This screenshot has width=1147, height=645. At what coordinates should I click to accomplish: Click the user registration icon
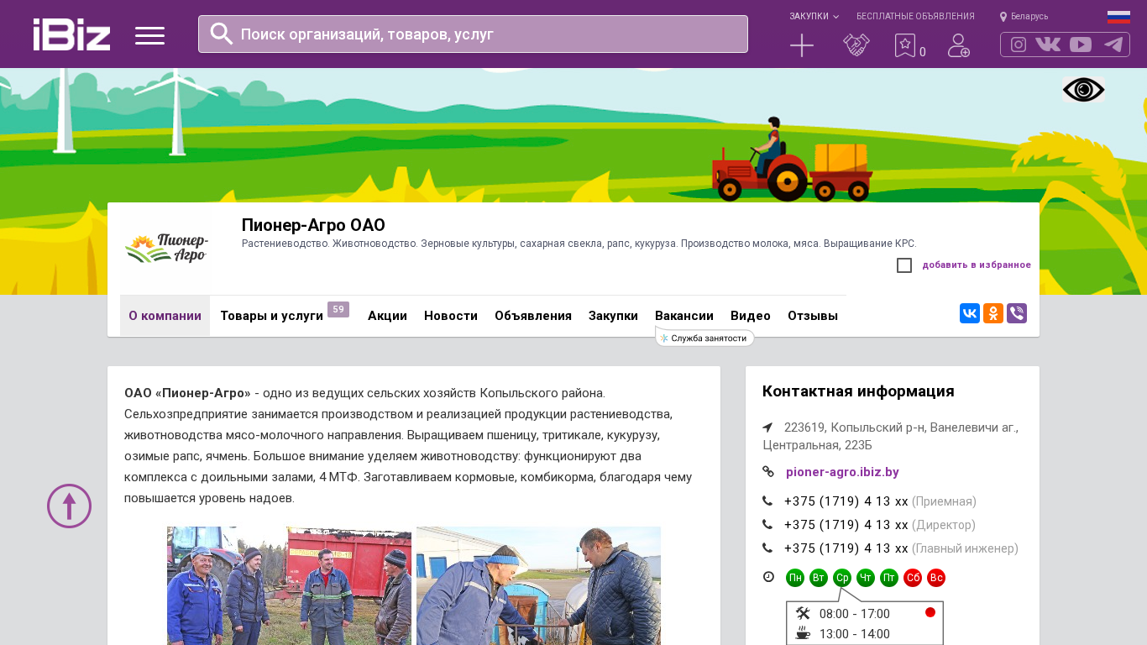coord(959,45)
